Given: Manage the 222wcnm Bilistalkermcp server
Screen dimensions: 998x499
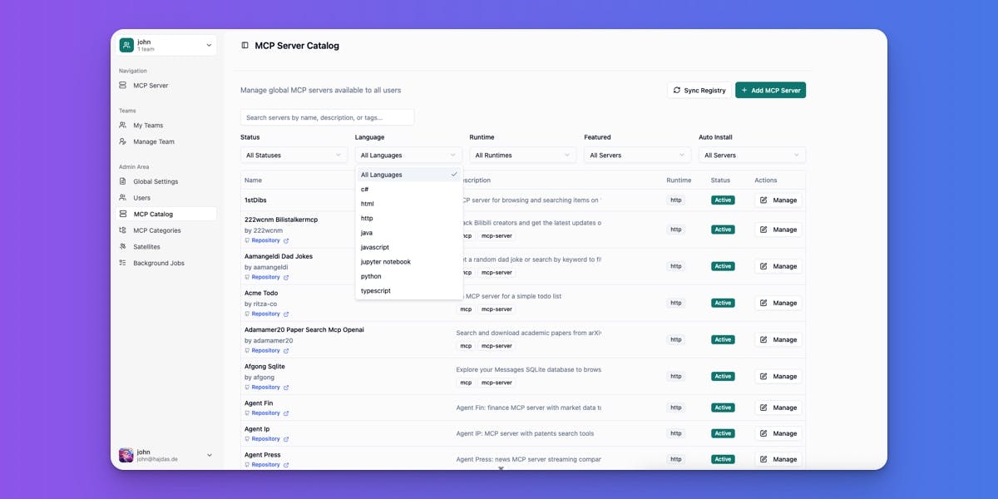Looking at the screenshot, I should pos(778,230).
